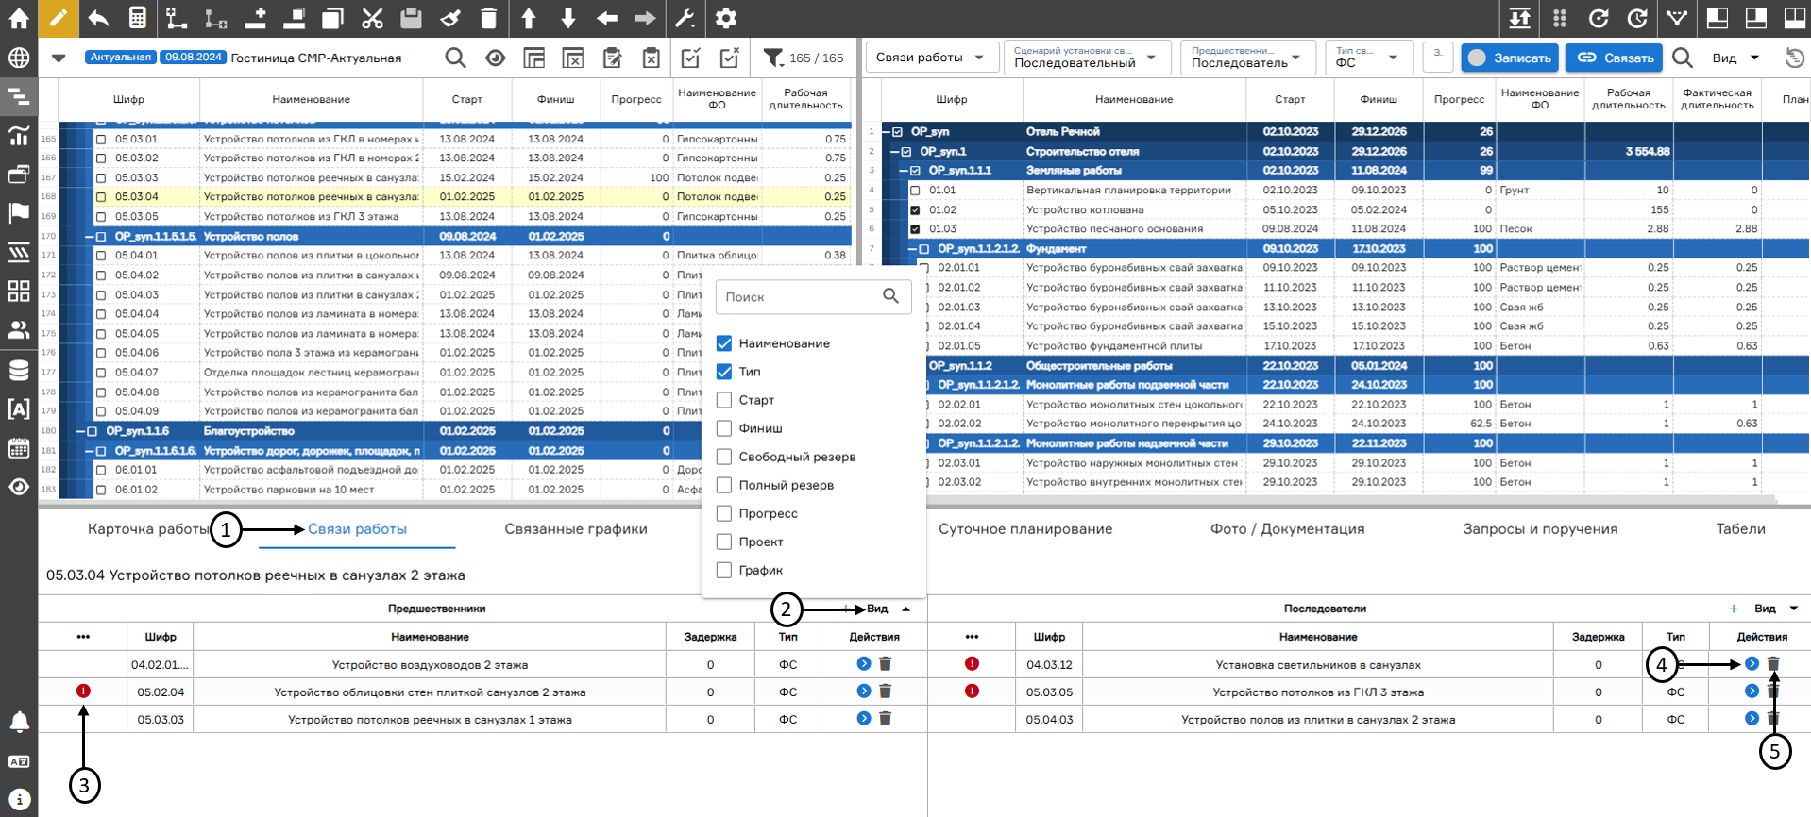The height and width of the screenshot is (817, 1811).
Task: Delete predecessor link 05.02.04 via trash icon
Action: 885,692
